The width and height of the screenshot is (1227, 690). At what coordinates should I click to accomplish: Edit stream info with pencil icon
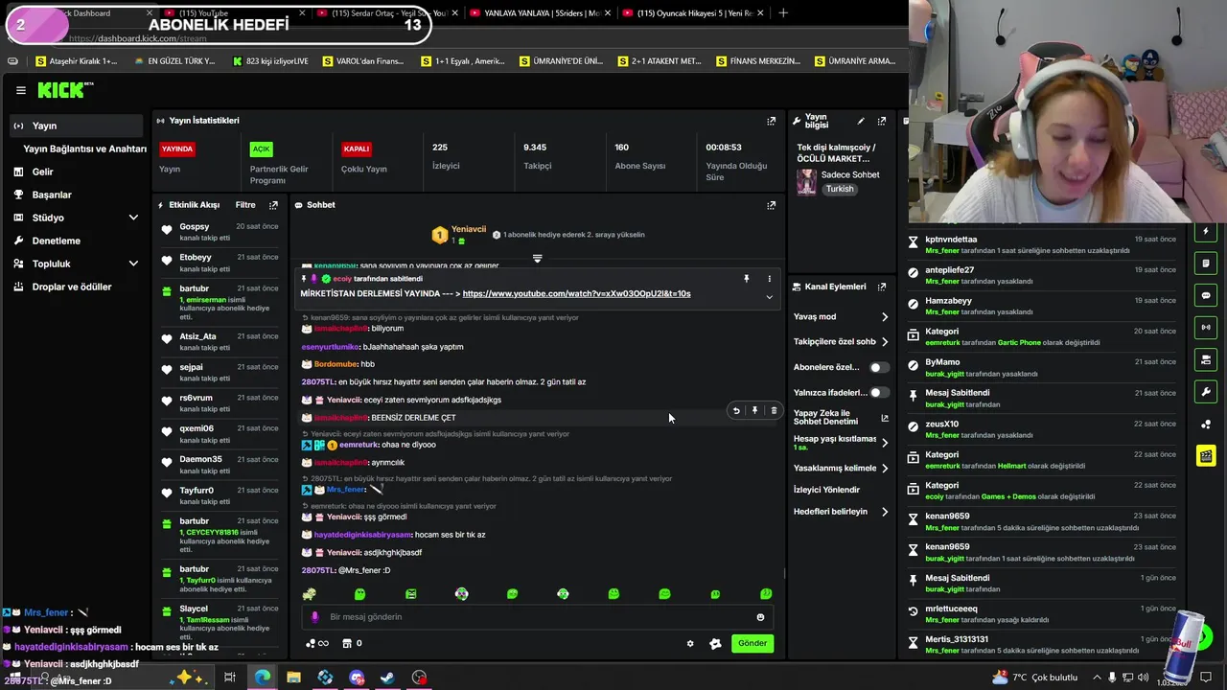click(861, 121)
